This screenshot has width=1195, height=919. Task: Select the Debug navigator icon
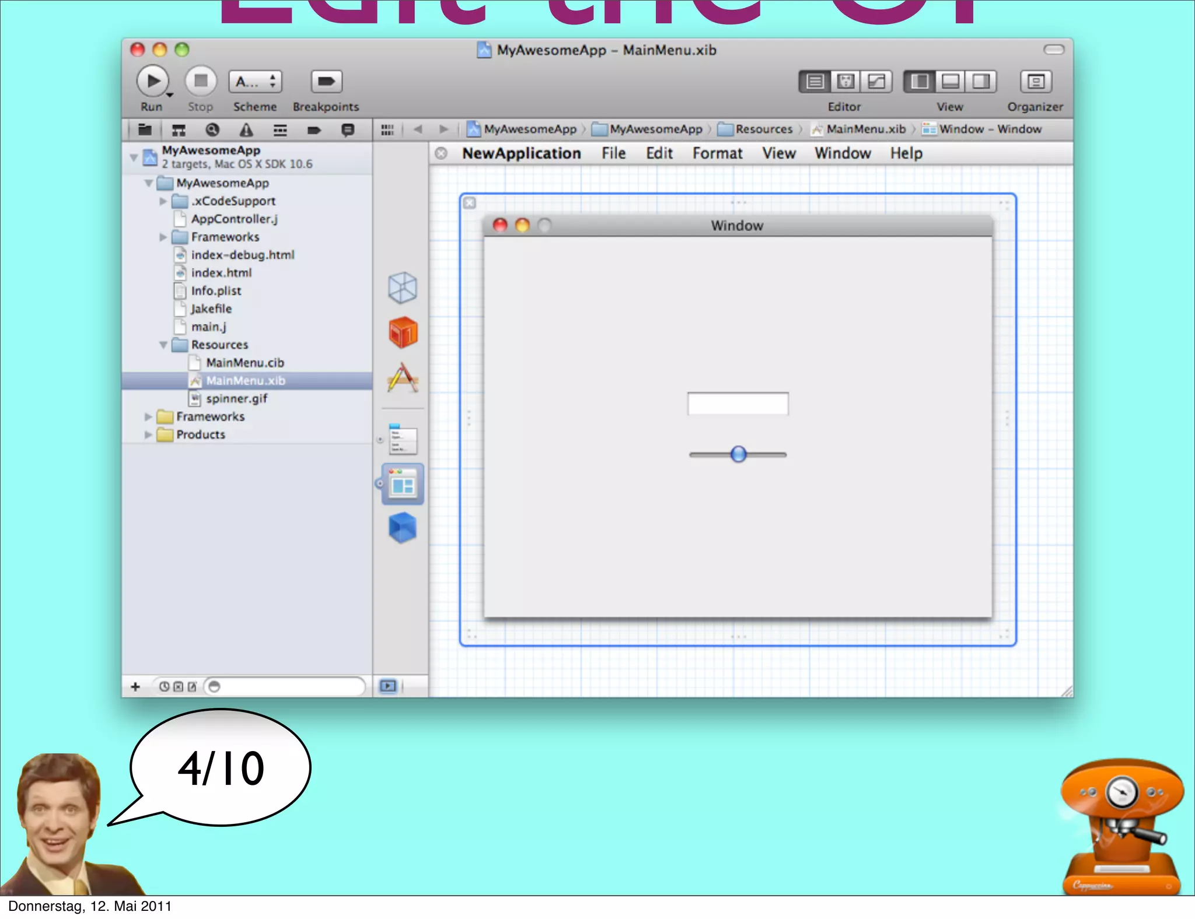click(280, 129)
